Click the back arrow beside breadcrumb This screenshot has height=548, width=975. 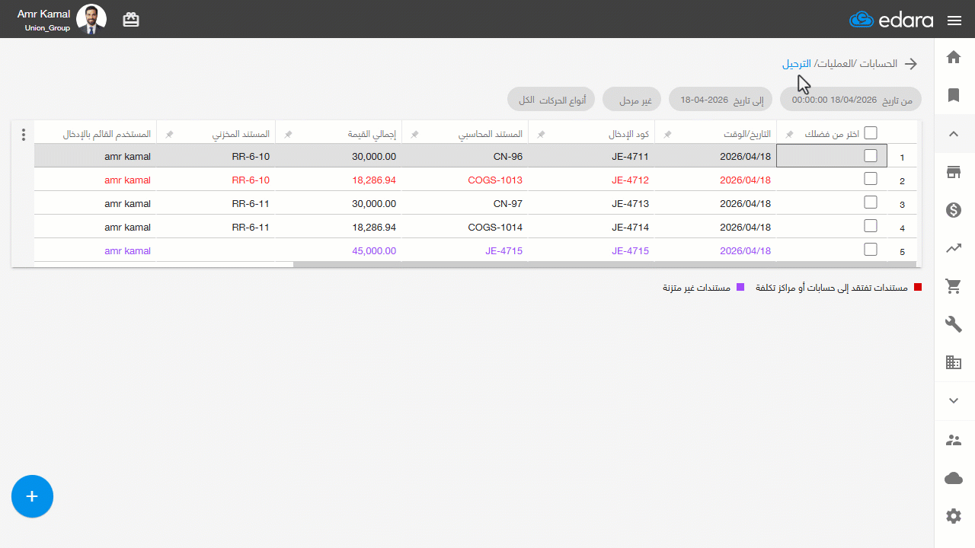point(911,64)
